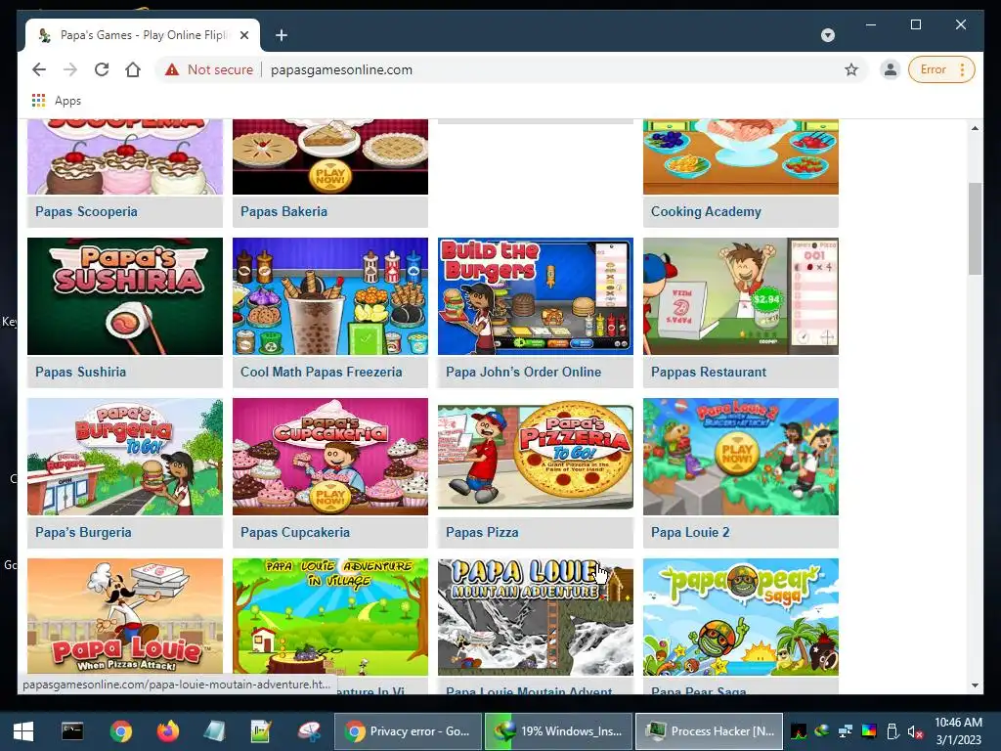This screenshot has width=1001, height=751.
Task: Click the scrollbar down arrow
Action: click(975, 685)
